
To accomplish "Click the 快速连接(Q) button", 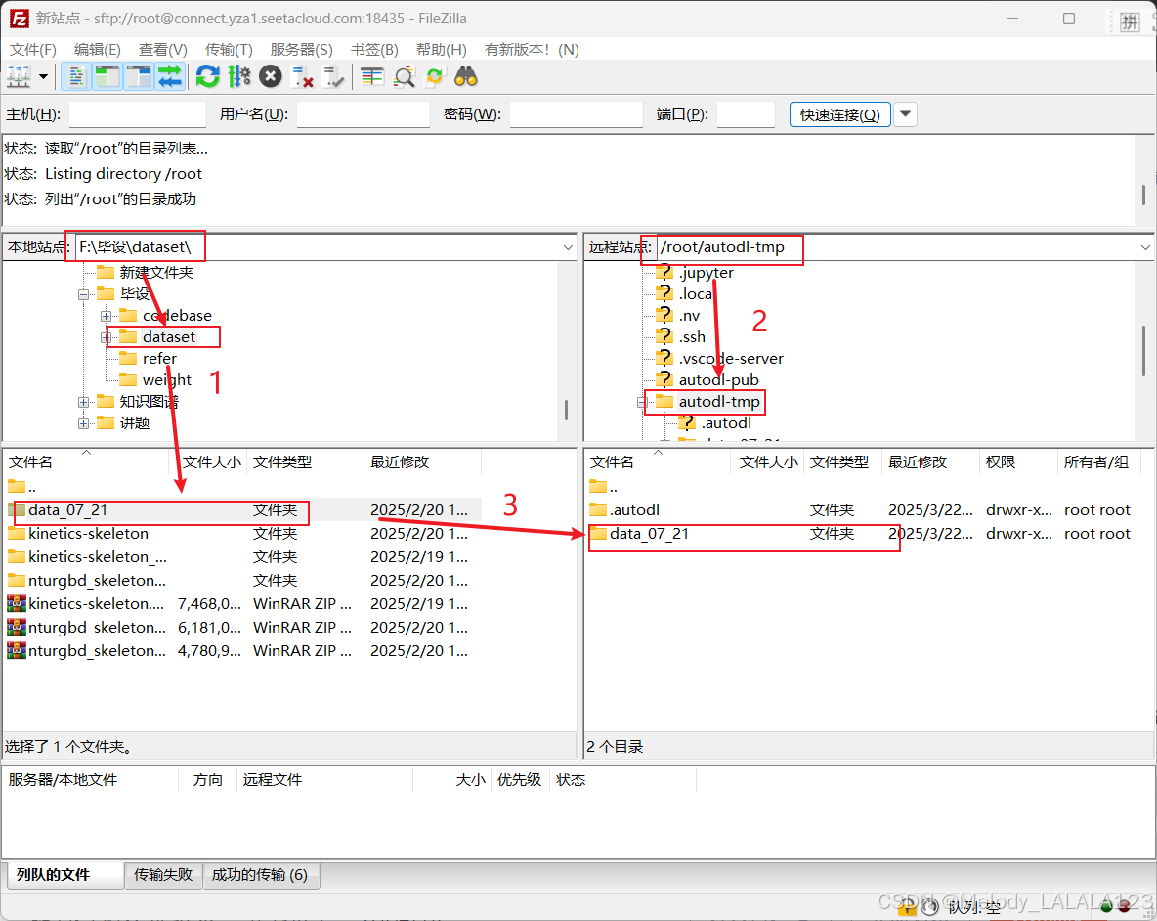I will coord(839,114).
